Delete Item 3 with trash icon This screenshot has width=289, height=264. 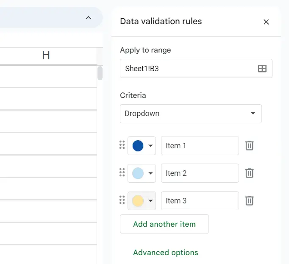(x=249, y=200)
